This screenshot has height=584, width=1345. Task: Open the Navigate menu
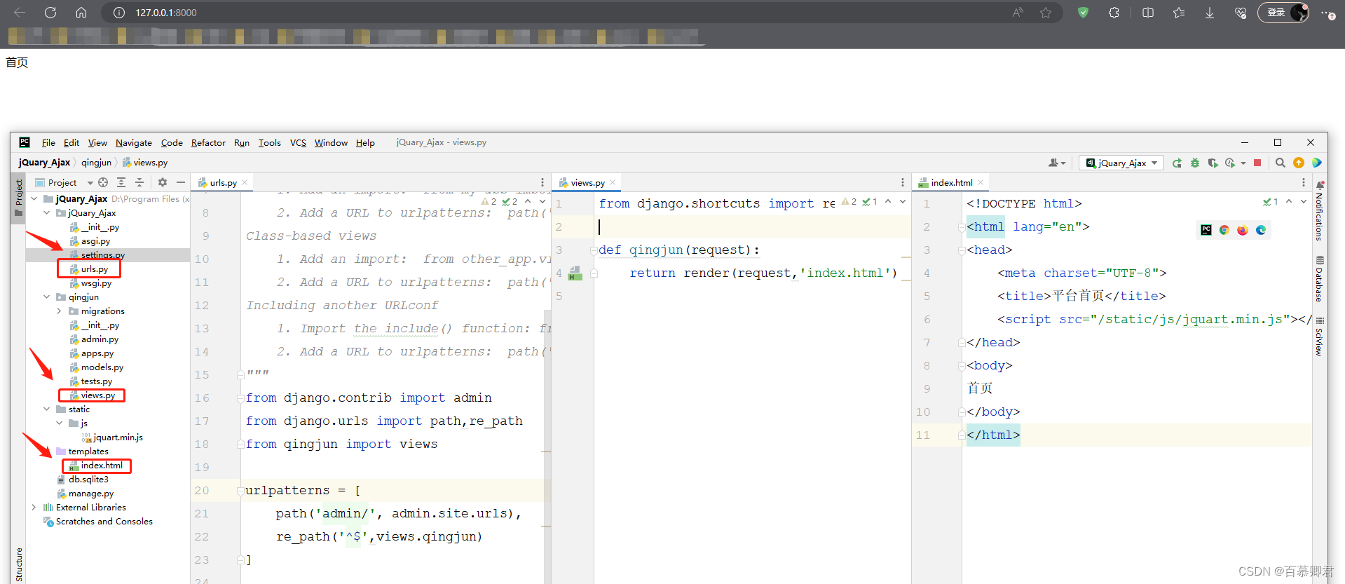(134, 142)
